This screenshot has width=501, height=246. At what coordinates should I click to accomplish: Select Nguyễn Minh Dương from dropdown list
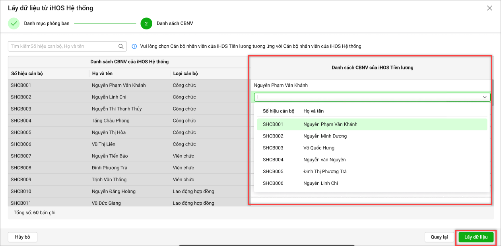(x=325, y=136)
